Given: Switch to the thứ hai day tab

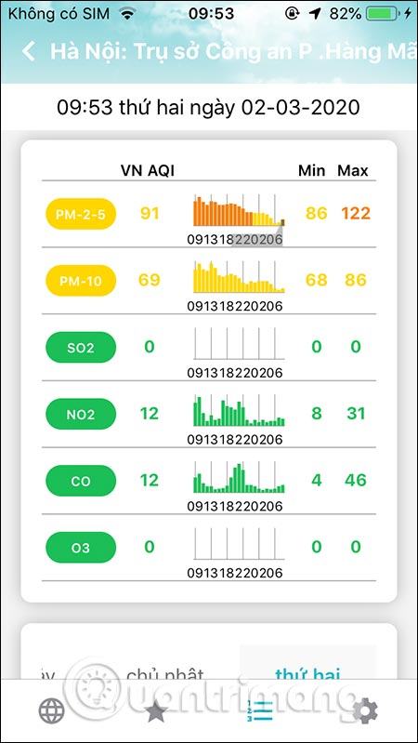Looking at the screenshot, I should (x=307, y=673).
